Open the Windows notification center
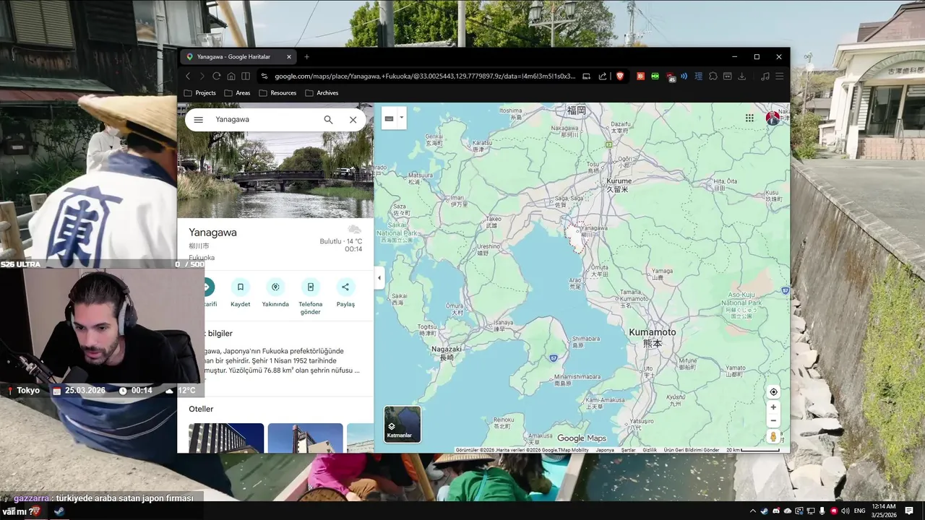Screen dimensions: 925x520 (909, 511)
